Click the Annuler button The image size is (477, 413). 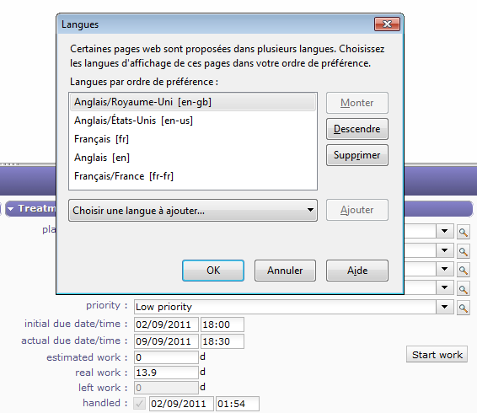pyautogui.click(x=285, y=271)
